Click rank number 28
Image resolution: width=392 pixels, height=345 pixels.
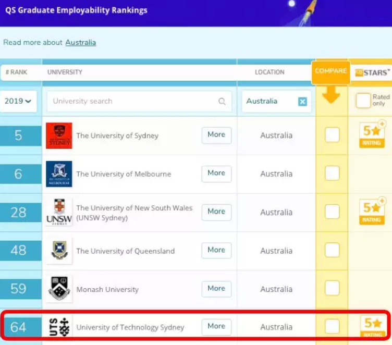click(18, 213)
